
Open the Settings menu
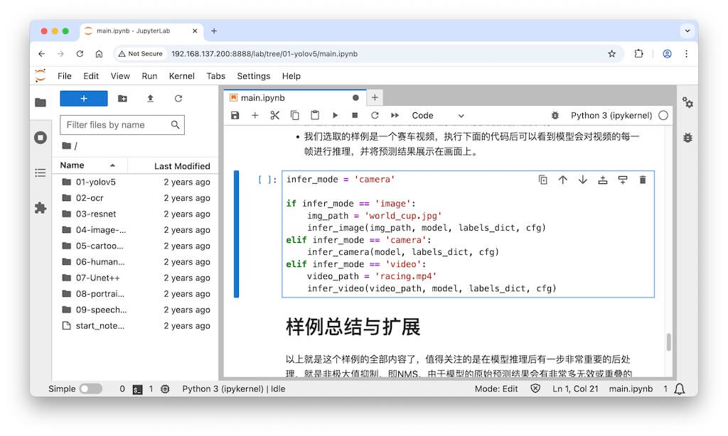point(253,76)
